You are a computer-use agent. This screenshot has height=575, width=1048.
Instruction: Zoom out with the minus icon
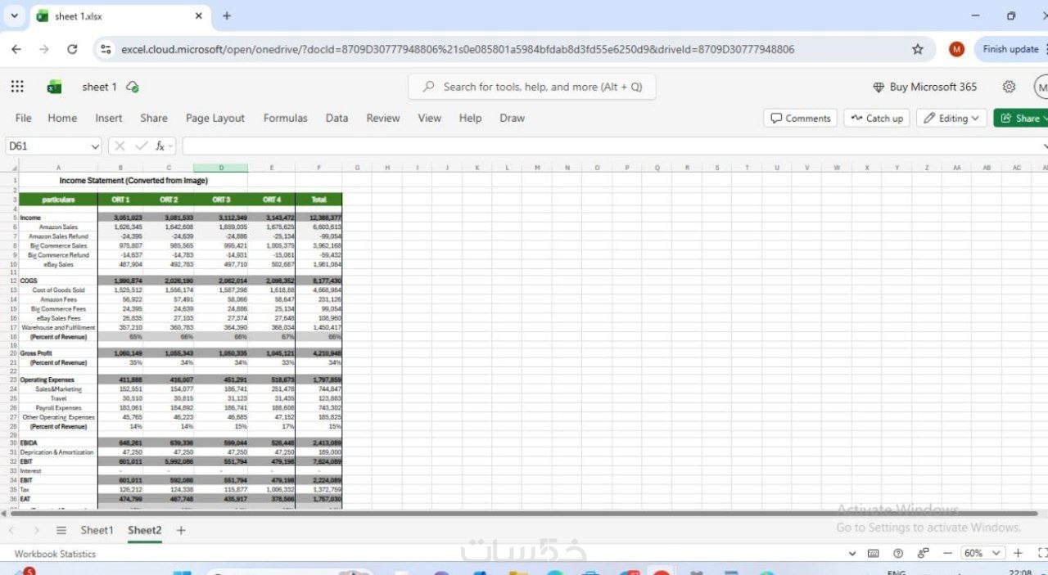pyautogui.click(x=948, y=554)
